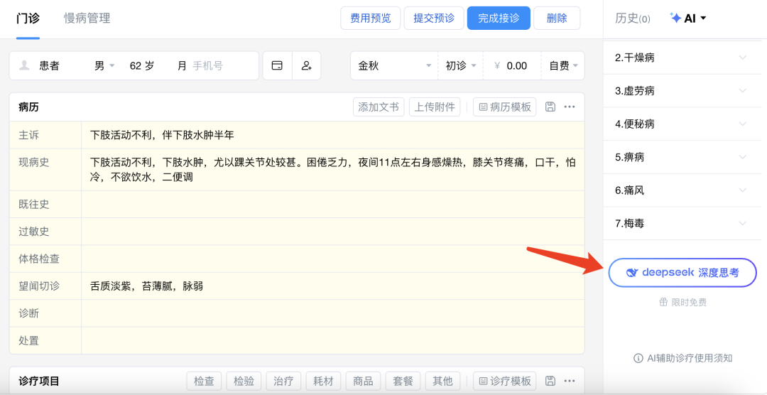
Task: Click the 病历模板 template button
Action: tap(505, 107)
